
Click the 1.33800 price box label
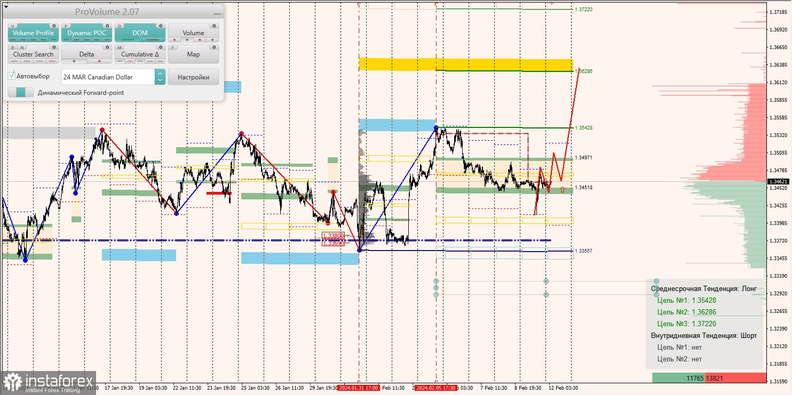pyautogui.click(x=334, y=235)
